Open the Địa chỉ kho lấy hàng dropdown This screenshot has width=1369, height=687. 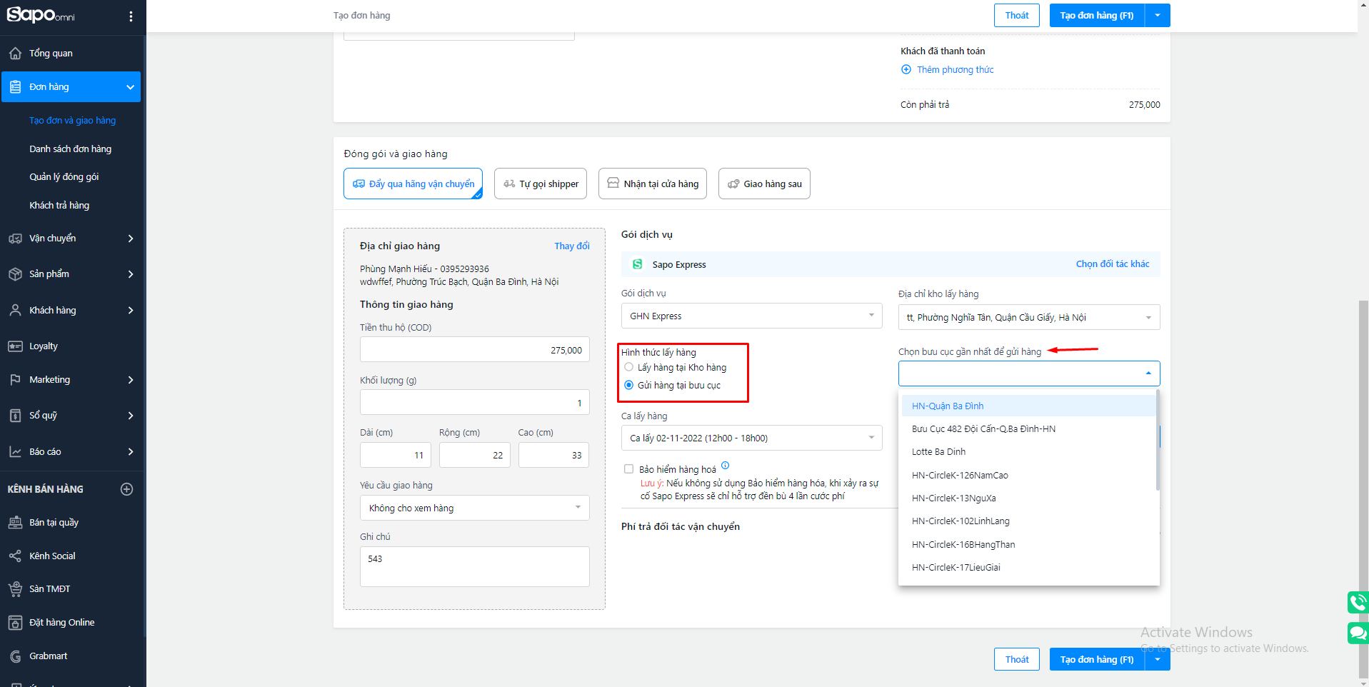(1028, 317)
